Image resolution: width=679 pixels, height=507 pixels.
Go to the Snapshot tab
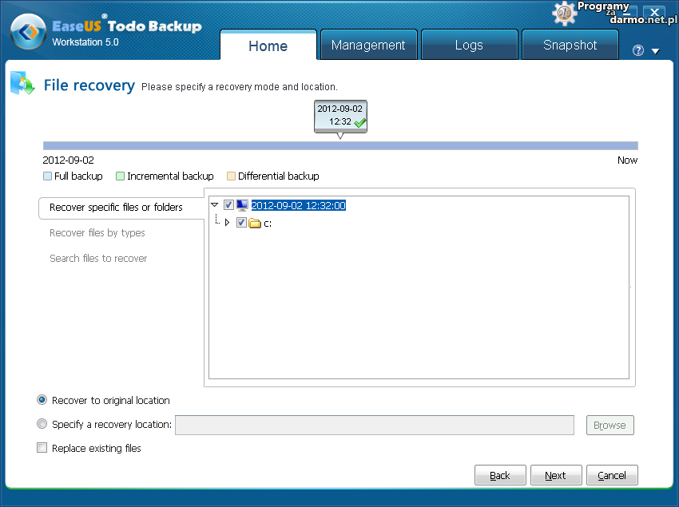tap(570, 46)
